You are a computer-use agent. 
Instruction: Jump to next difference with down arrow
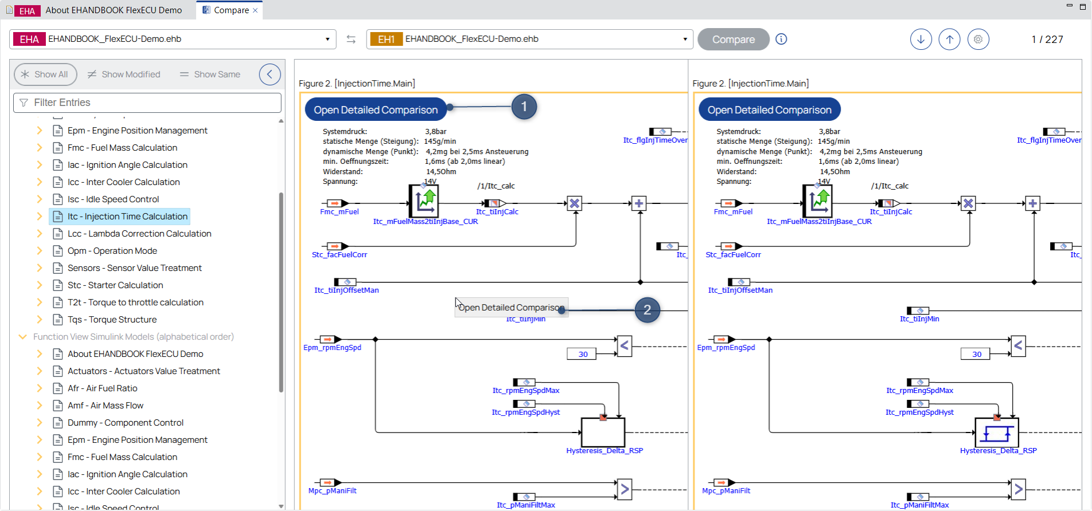click(x=921, y=40)
